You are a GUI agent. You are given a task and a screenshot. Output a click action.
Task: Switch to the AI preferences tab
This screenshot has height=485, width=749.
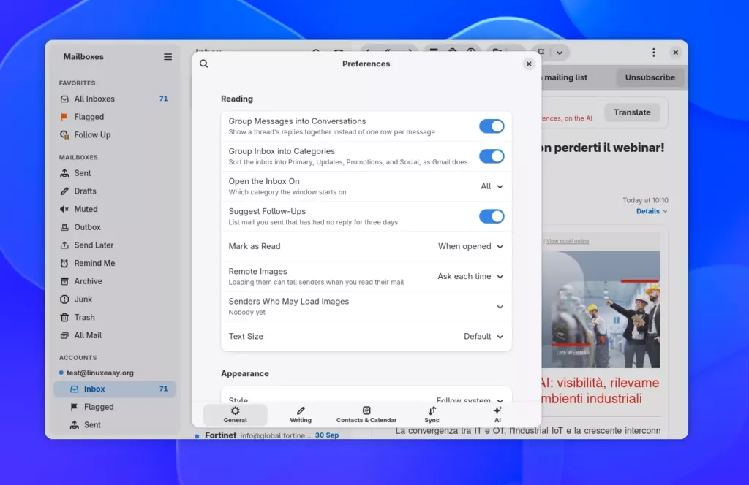click(497, 414)
